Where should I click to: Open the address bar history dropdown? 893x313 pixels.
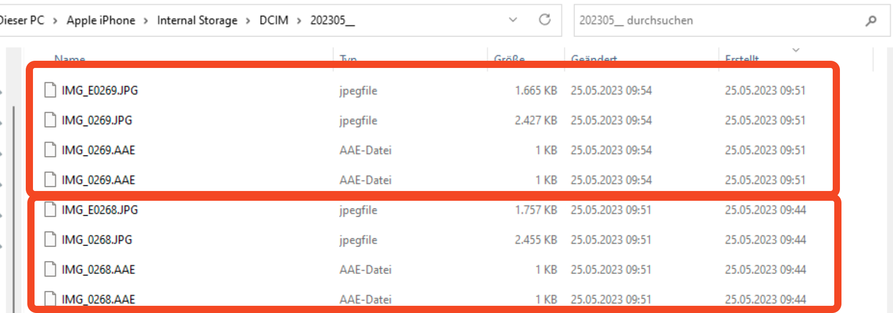pos(513,20)
